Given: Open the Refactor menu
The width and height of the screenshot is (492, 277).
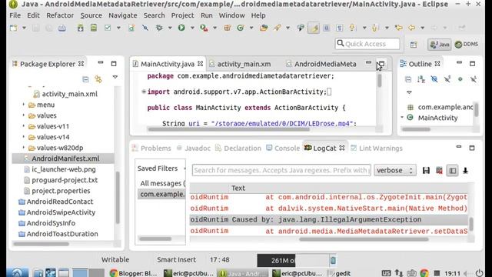Looking at the screenshot, I should [x=60, y=15].
